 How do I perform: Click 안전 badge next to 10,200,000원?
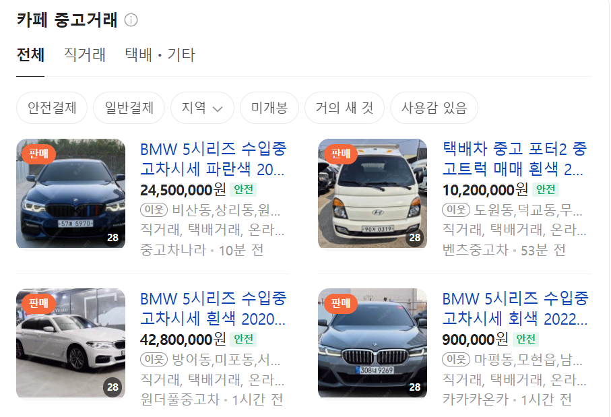click(x=545, y=189)
